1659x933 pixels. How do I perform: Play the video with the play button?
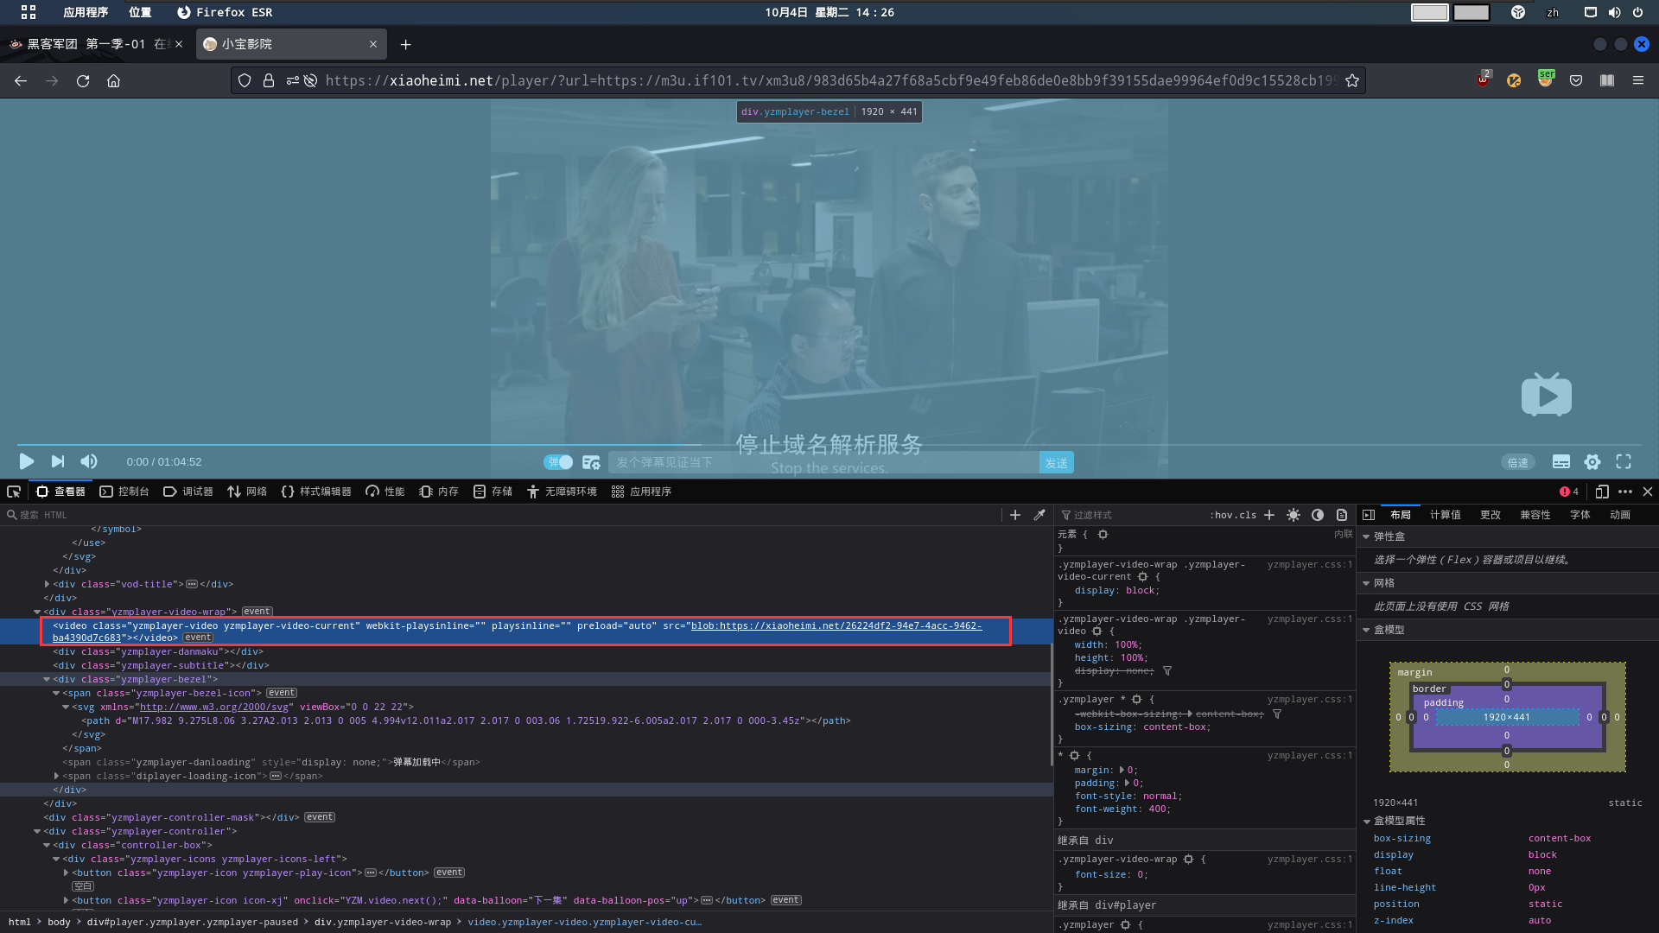tap(27, 461)
